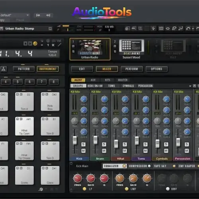Click the undo arrow in top toolbar
This screenshot has height=199, width=199.
click(x=188, y=28)
